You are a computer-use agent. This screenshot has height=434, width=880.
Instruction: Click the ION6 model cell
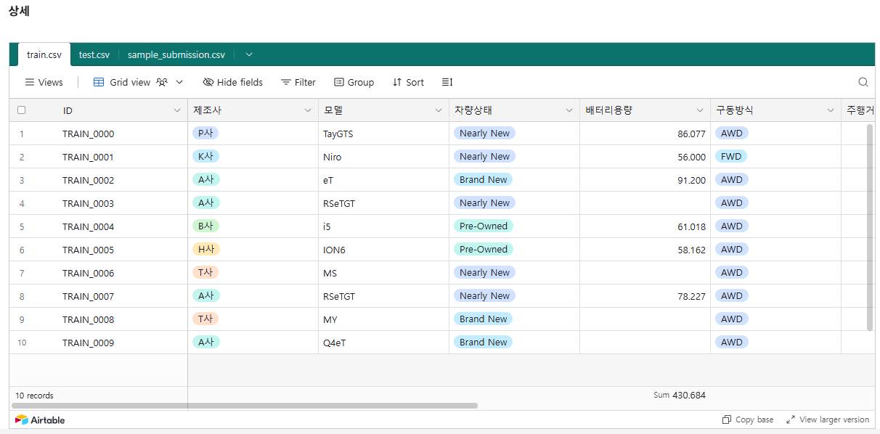[384, 250]
